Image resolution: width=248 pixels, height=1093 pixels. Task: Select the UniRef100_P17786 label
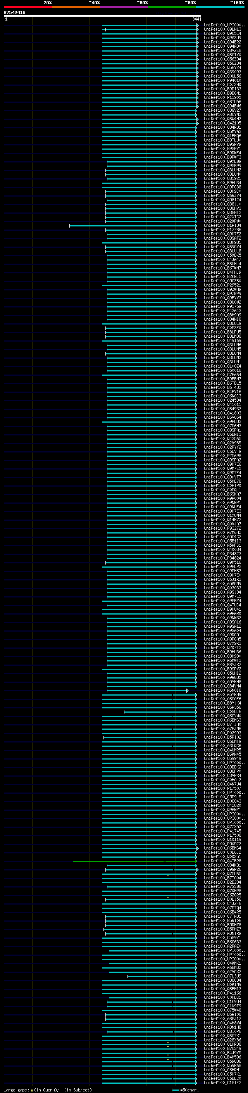click(222, 230)
